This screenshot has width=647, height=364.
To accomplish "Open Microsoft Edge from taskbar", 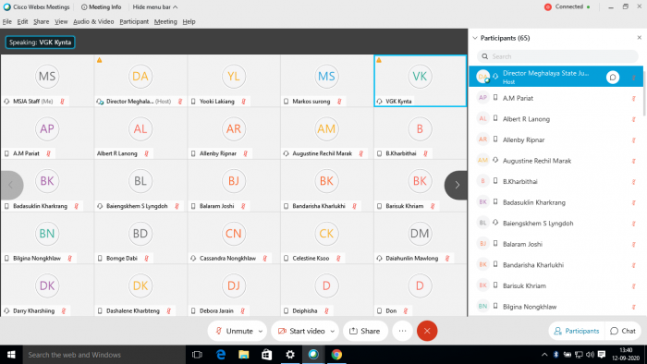I will 221,355.
